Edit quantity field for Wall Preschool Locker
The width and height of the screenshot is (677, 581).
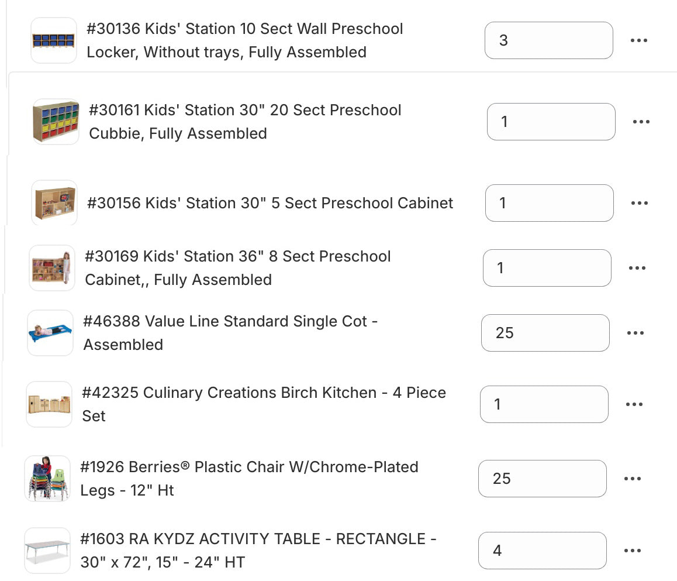(x=548, y=40)
